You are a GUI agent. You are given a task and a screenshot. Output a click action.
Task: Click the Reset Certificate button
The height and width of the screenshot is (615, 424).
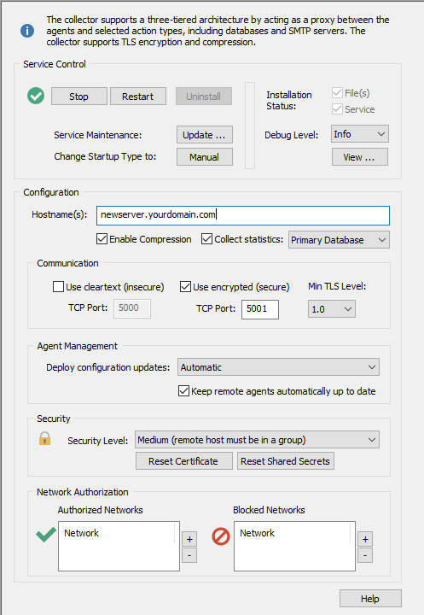coord(183,461)
